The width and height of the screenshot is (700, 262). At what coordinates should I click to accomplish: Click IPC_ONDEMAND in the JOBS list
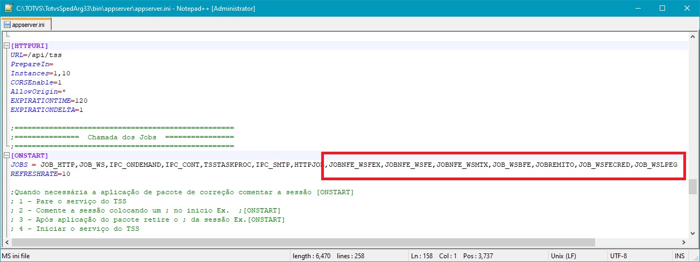(x=136, y=165)
